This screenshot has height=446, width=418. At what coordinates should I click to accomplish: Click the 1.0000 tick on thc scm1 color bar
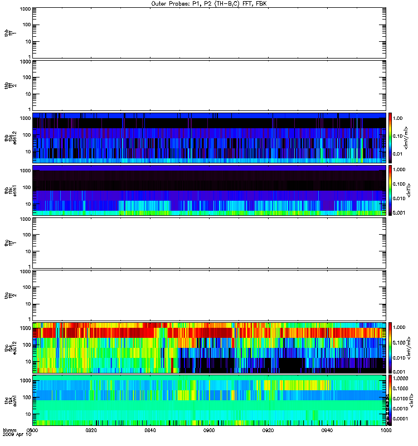[400, 379]
